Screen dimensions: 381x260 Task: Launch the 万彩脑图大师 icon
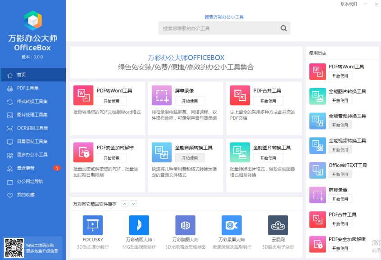click(186, 225)
